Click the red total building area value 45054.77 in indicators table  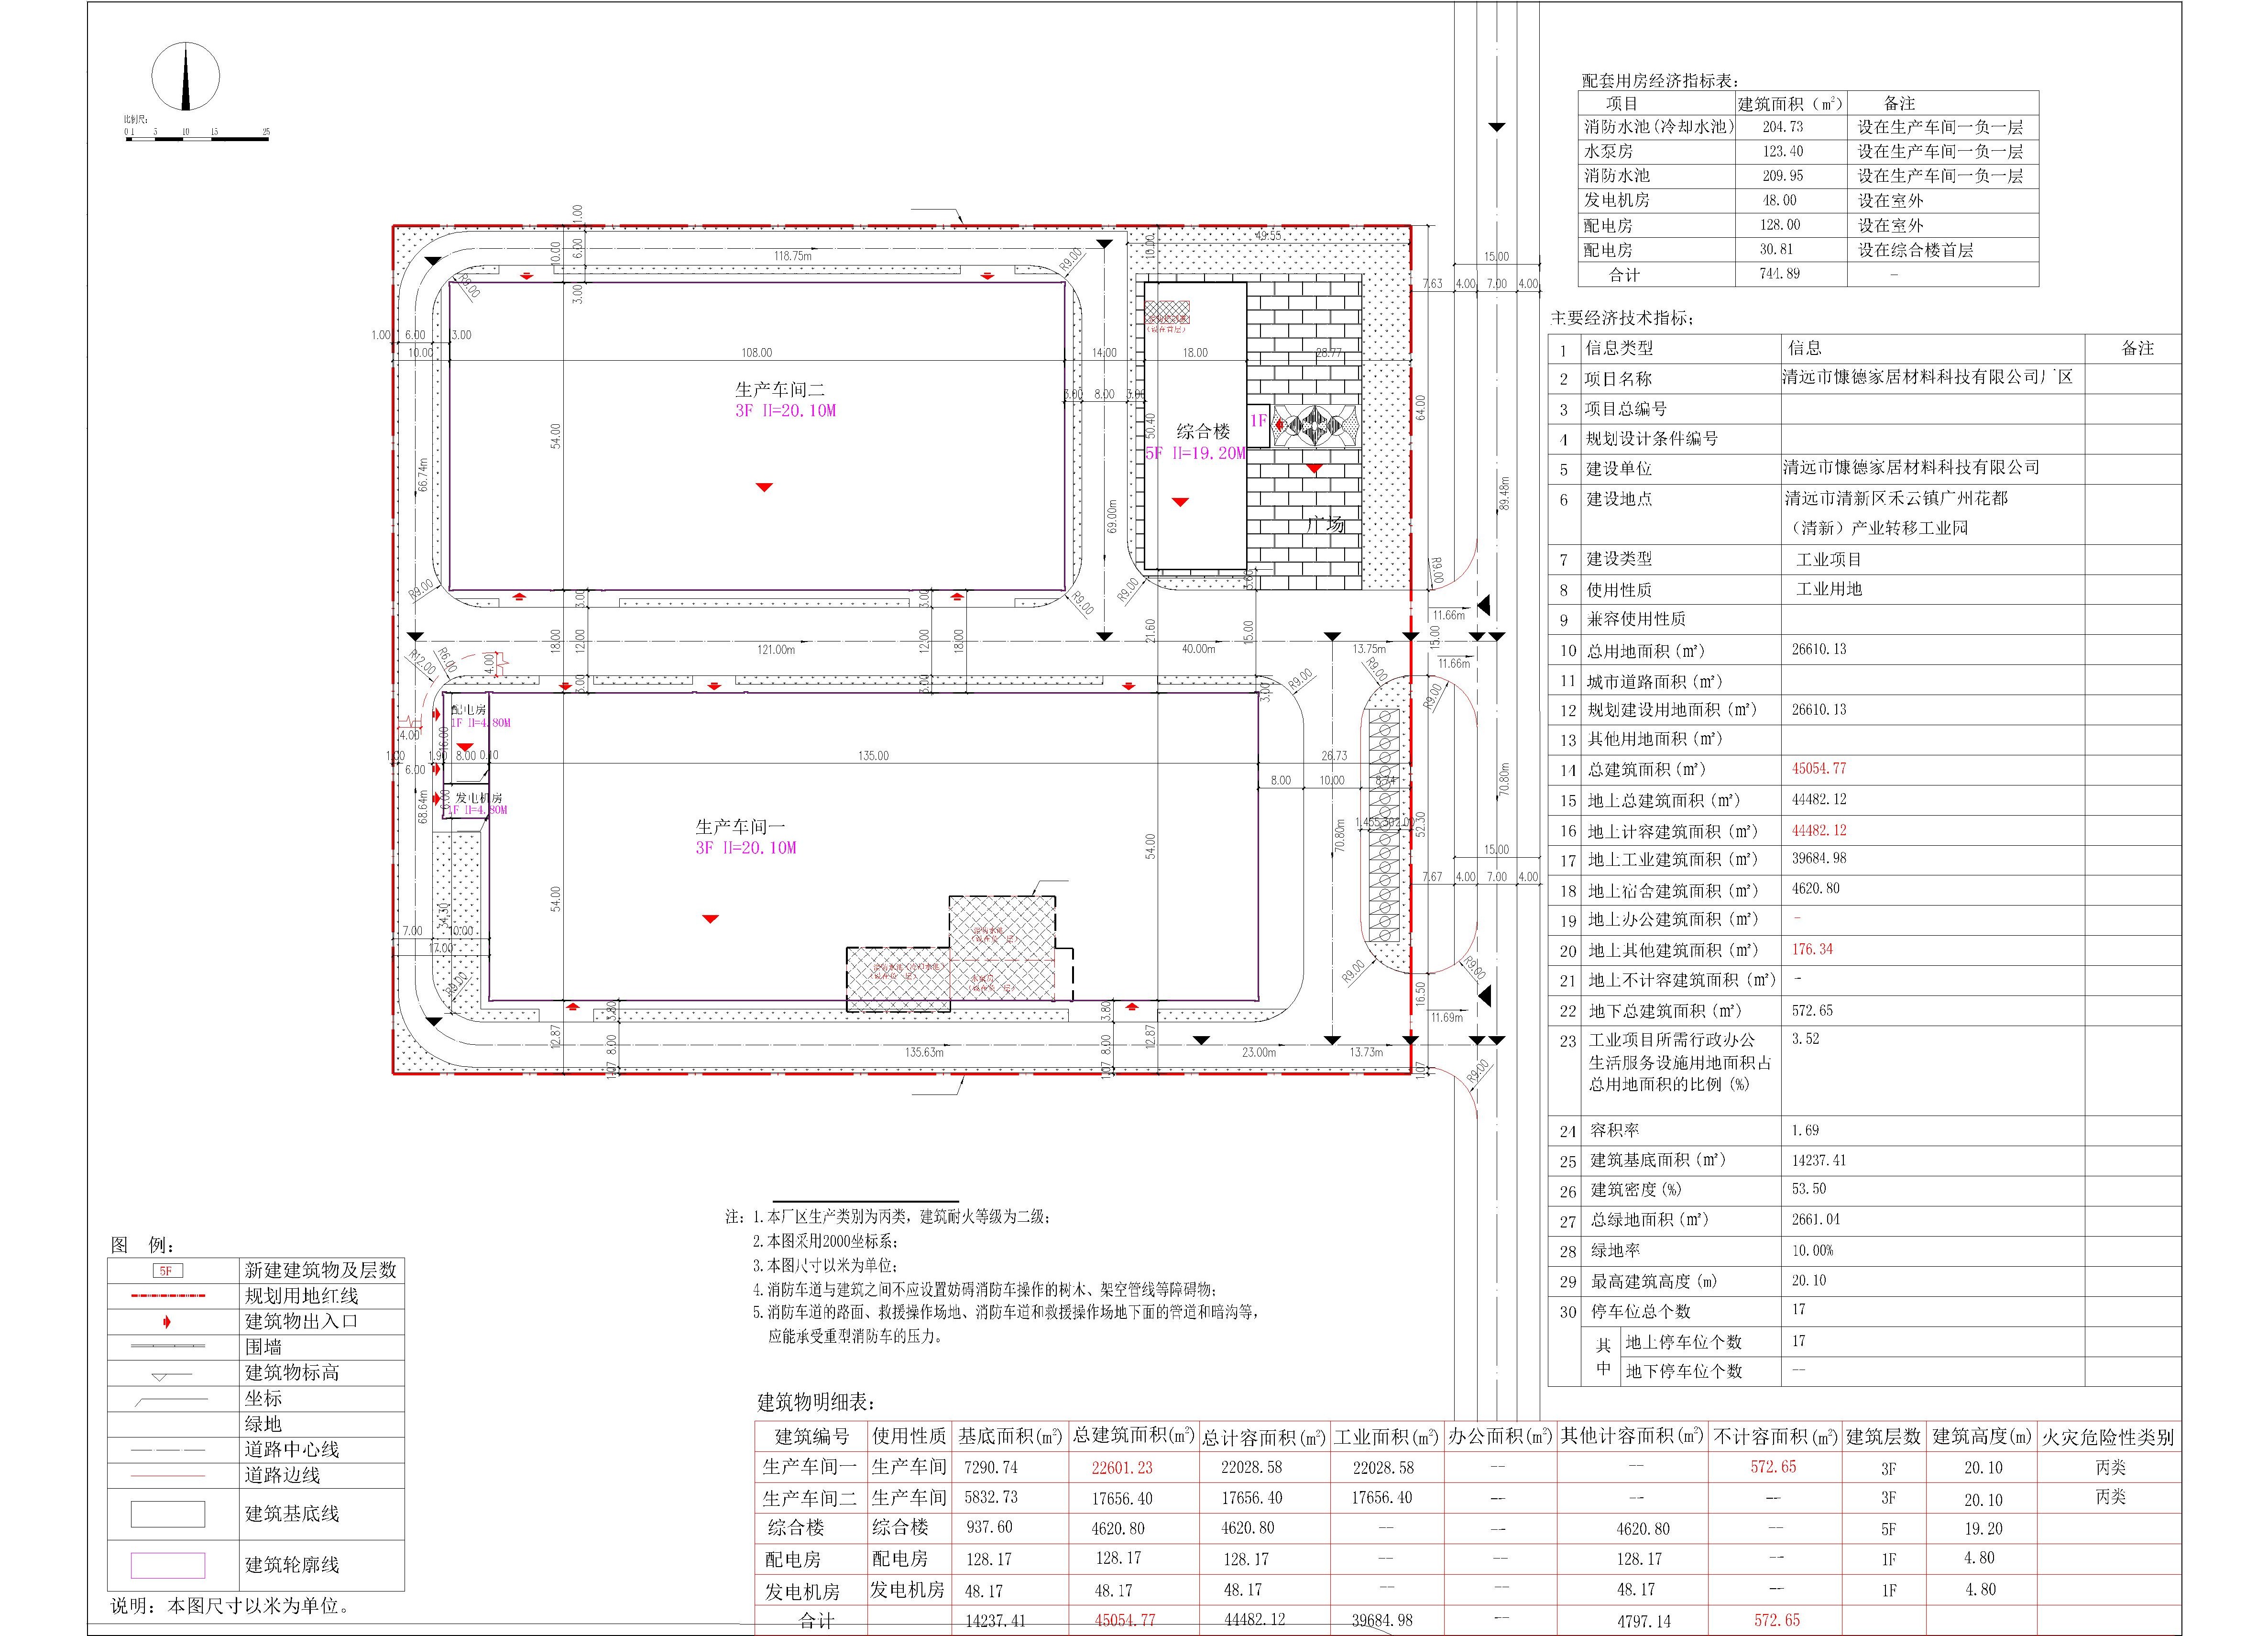click(1819, 768)
